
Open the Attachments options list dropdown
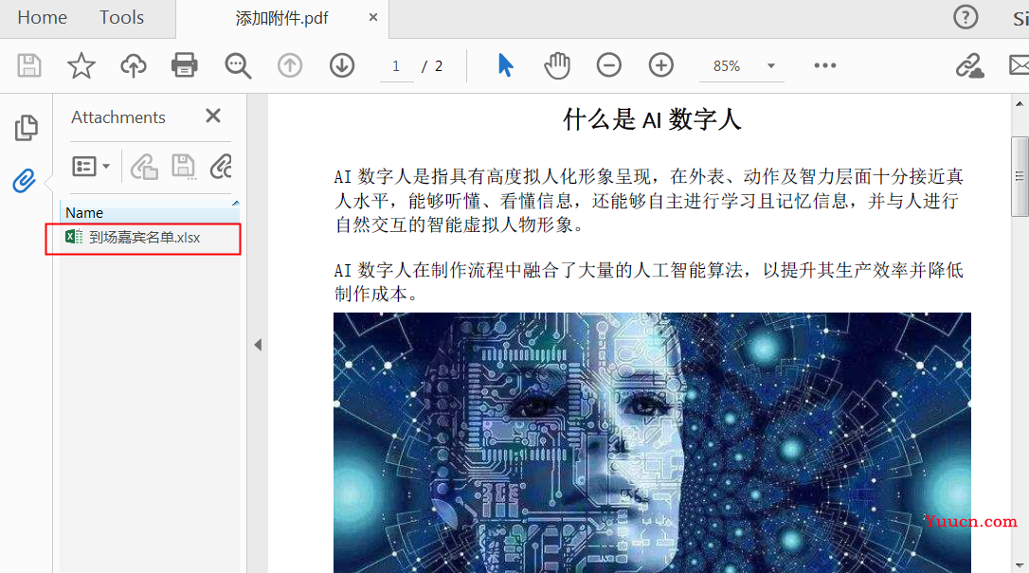point(91,167)
